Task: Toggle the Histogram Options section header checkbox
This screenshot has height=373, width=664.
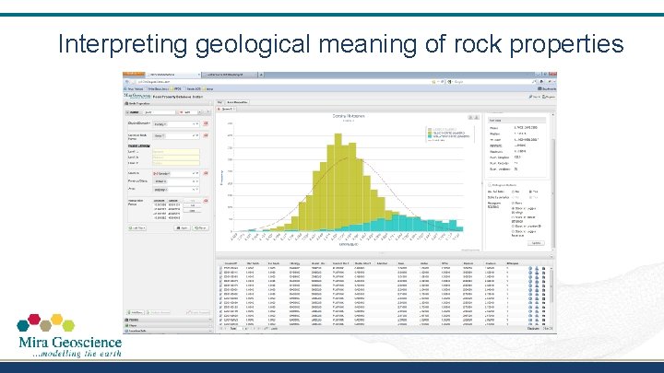Action: [x=490, y=185]
